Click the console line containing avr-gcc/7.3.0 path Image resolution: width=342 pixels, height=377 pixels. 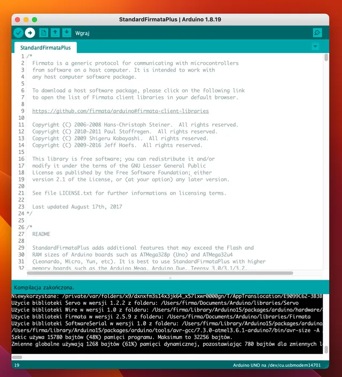click(166, 330)
